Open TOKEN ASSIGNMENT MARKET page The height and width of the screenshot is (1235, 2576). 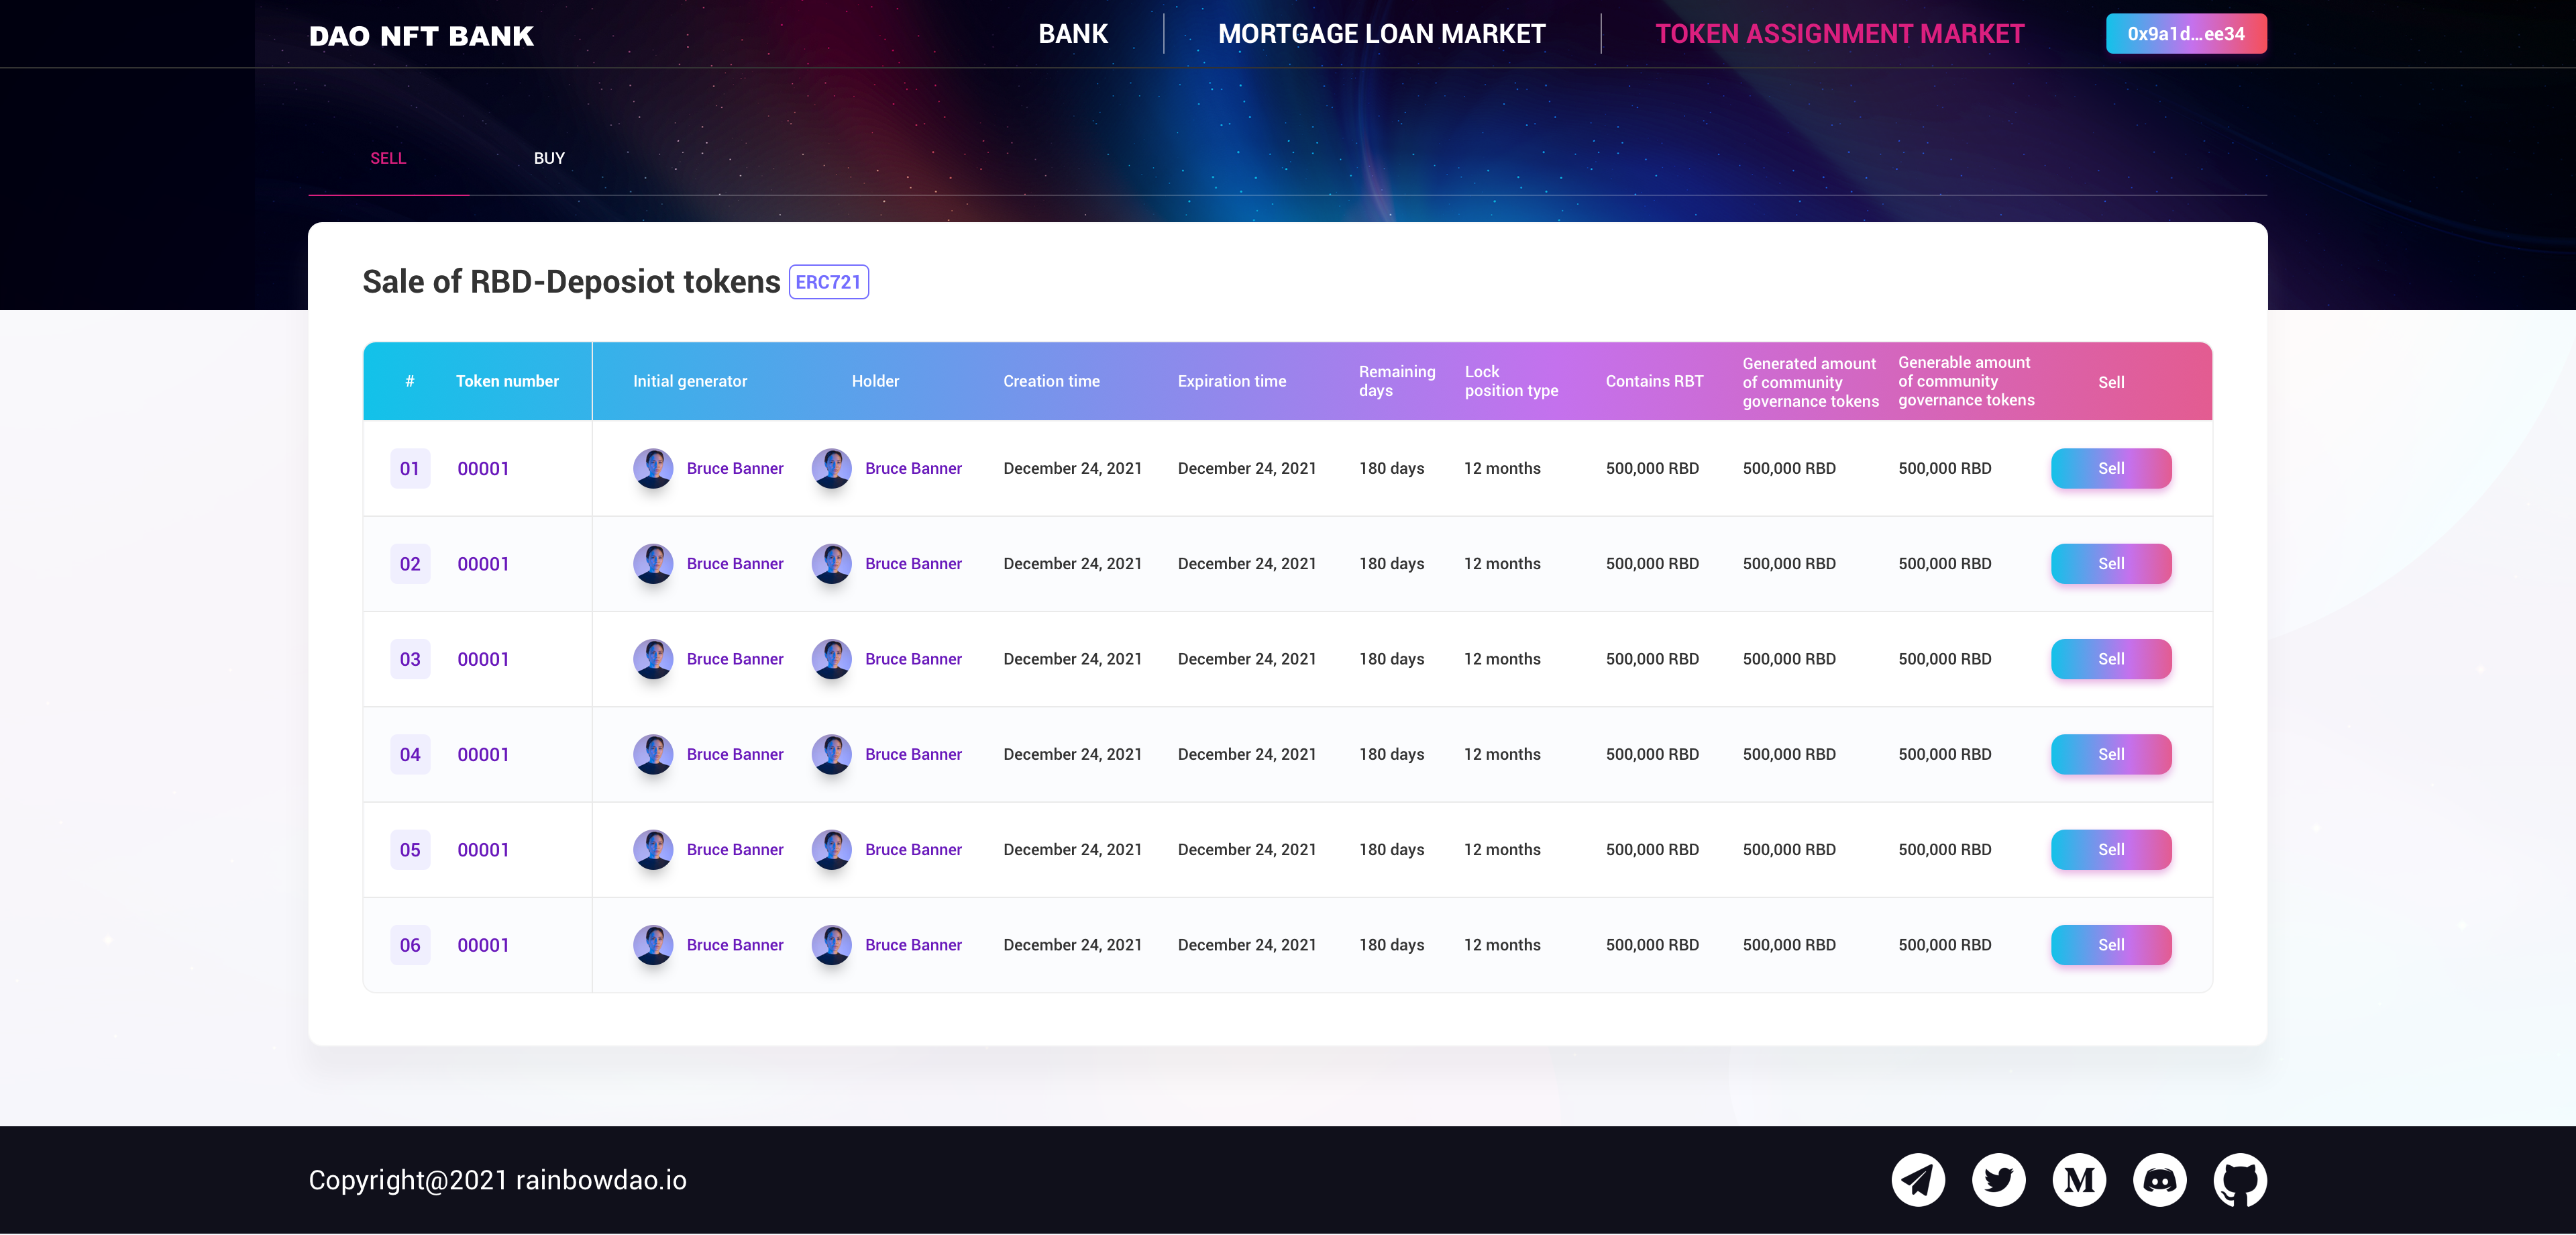[1839, 34]
